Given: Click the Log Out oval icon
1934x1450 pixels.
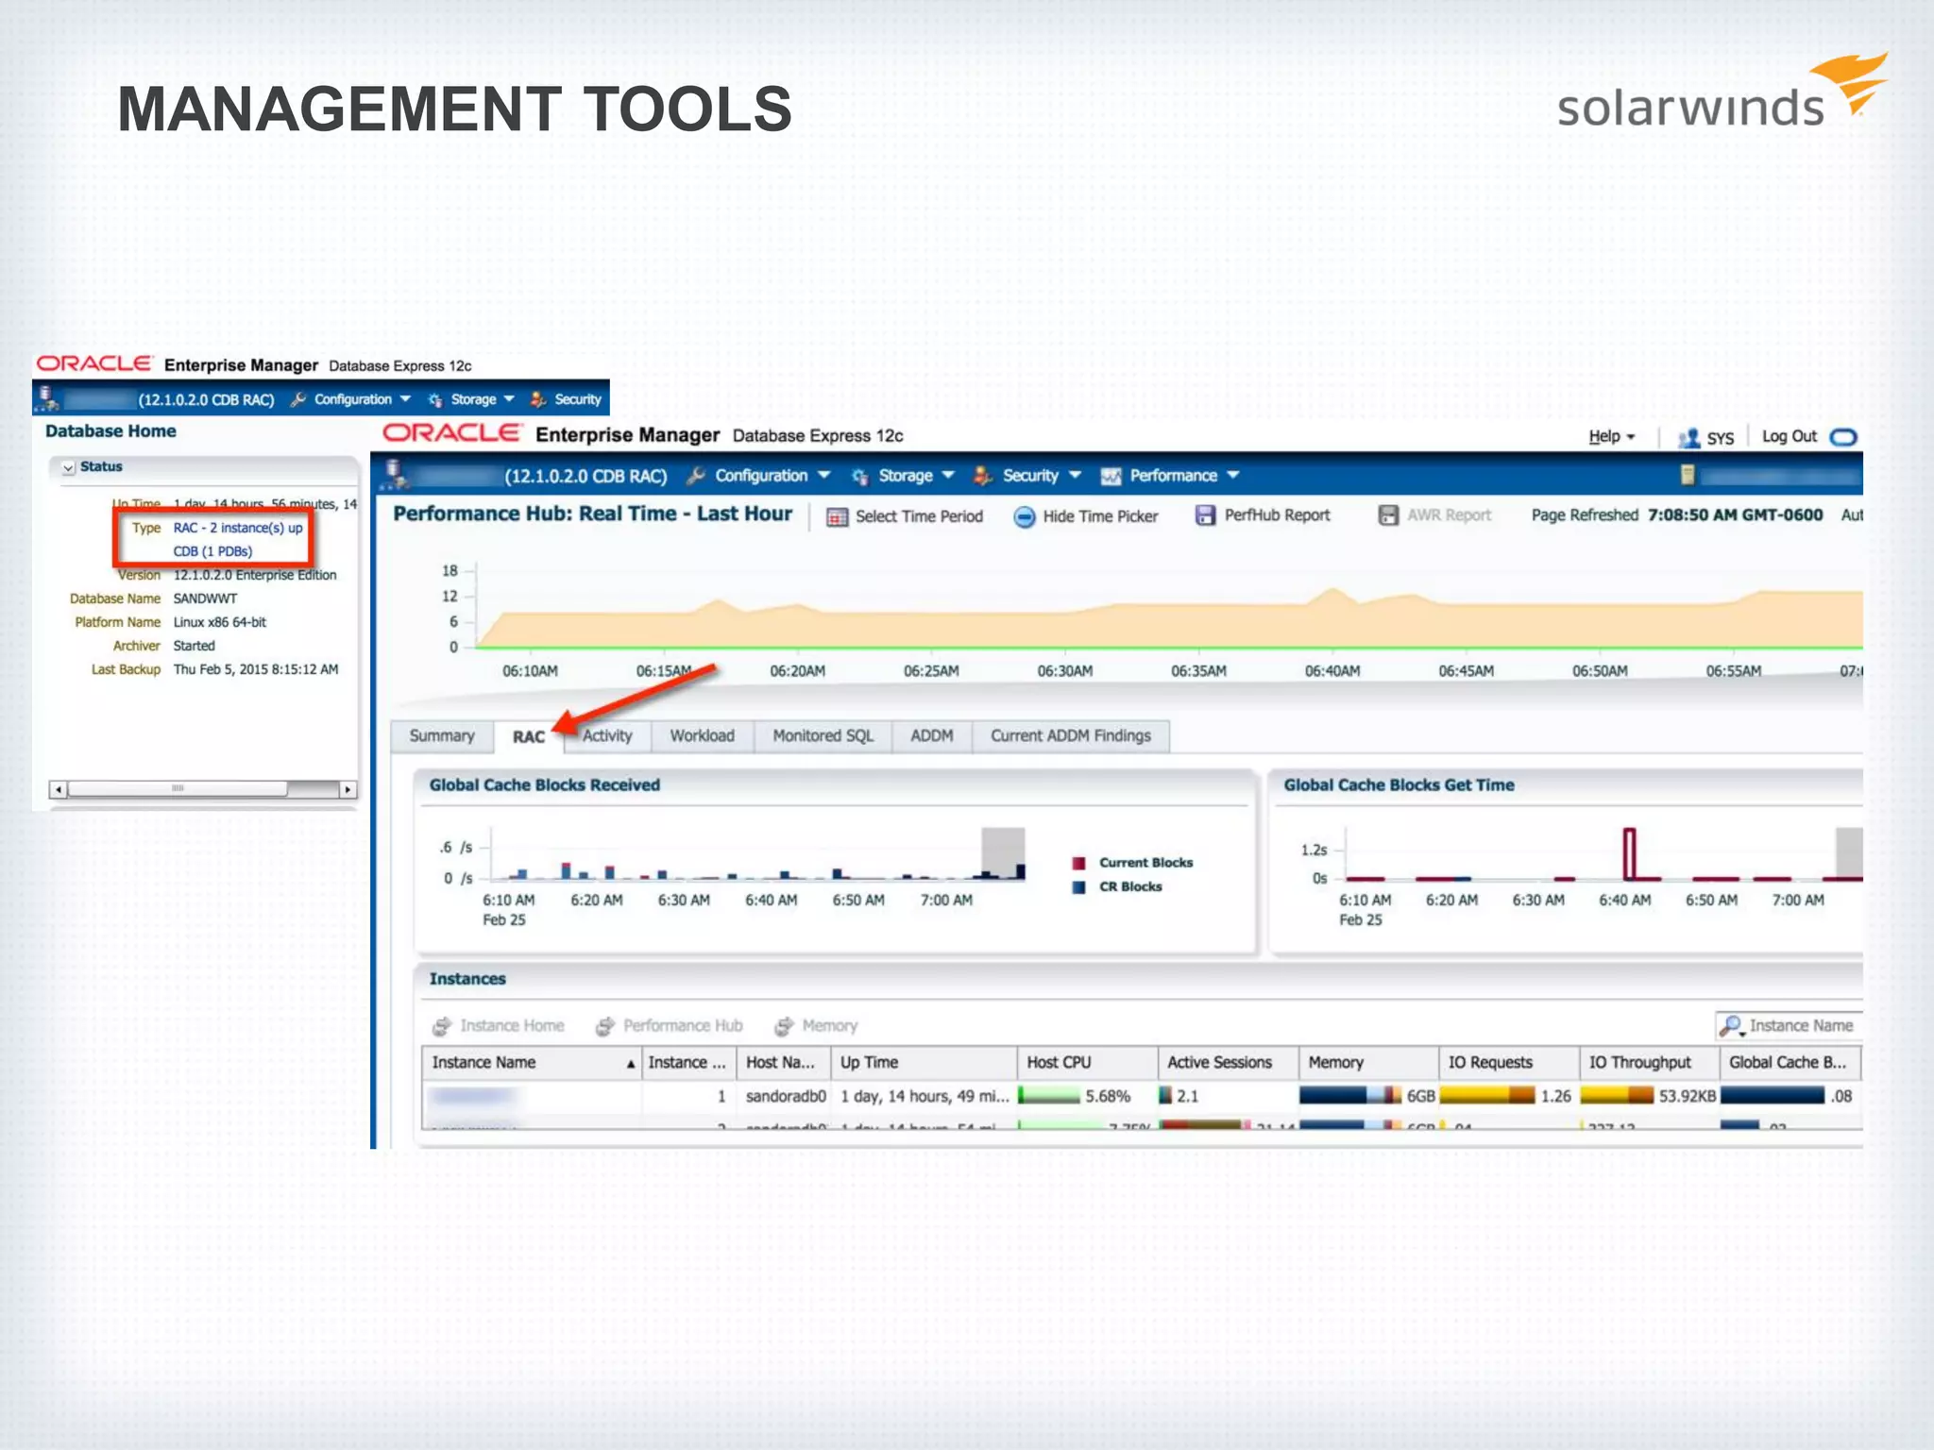Looking at the screenshot, I should click(1843, 437).
